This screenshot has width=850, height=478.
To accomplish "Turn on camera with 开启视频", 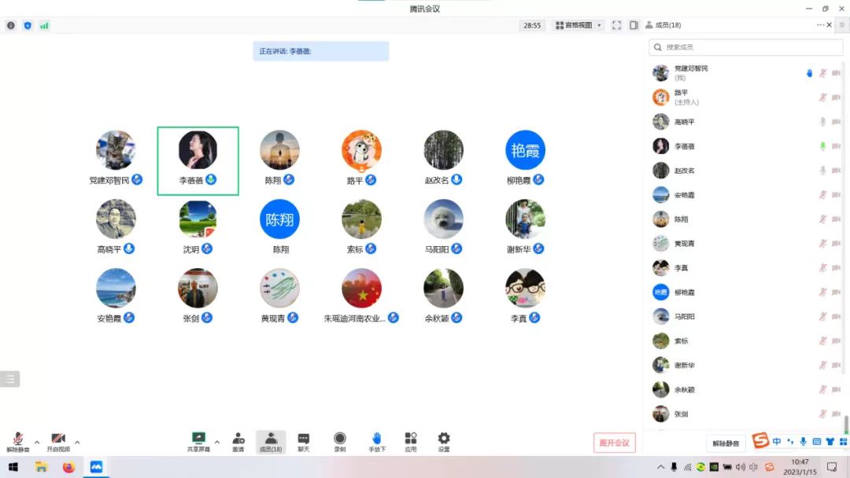I will click(x=57, y=442).
